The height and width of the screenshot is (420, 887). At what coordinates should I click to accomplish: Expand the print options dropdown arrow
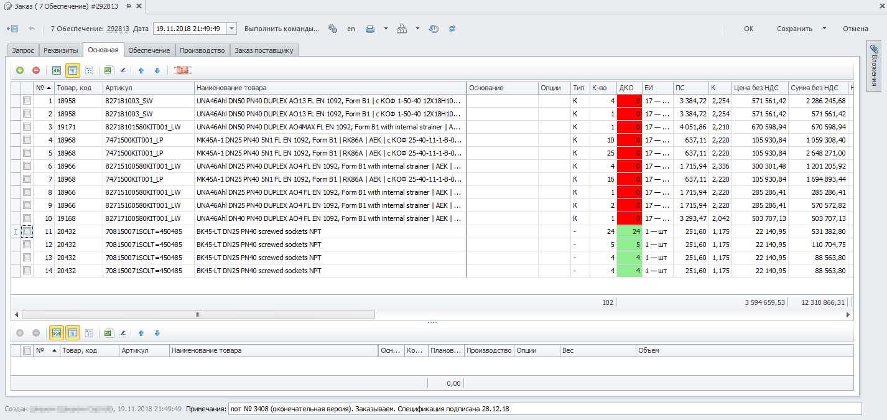pos(386,29)
